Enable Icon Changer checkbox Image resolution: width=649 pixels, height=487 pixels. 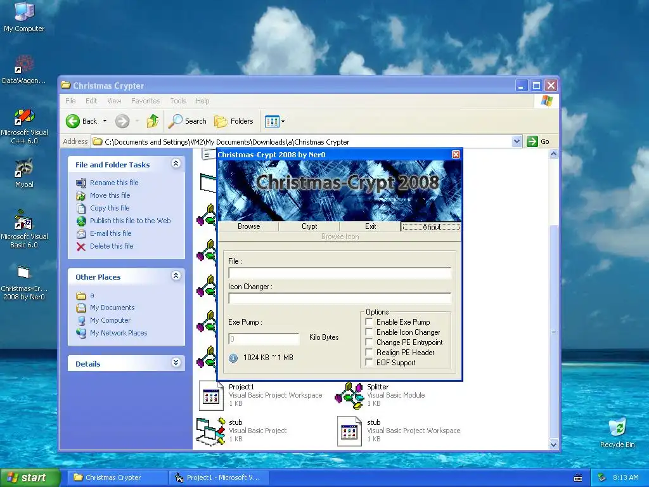tap(369, 332)
